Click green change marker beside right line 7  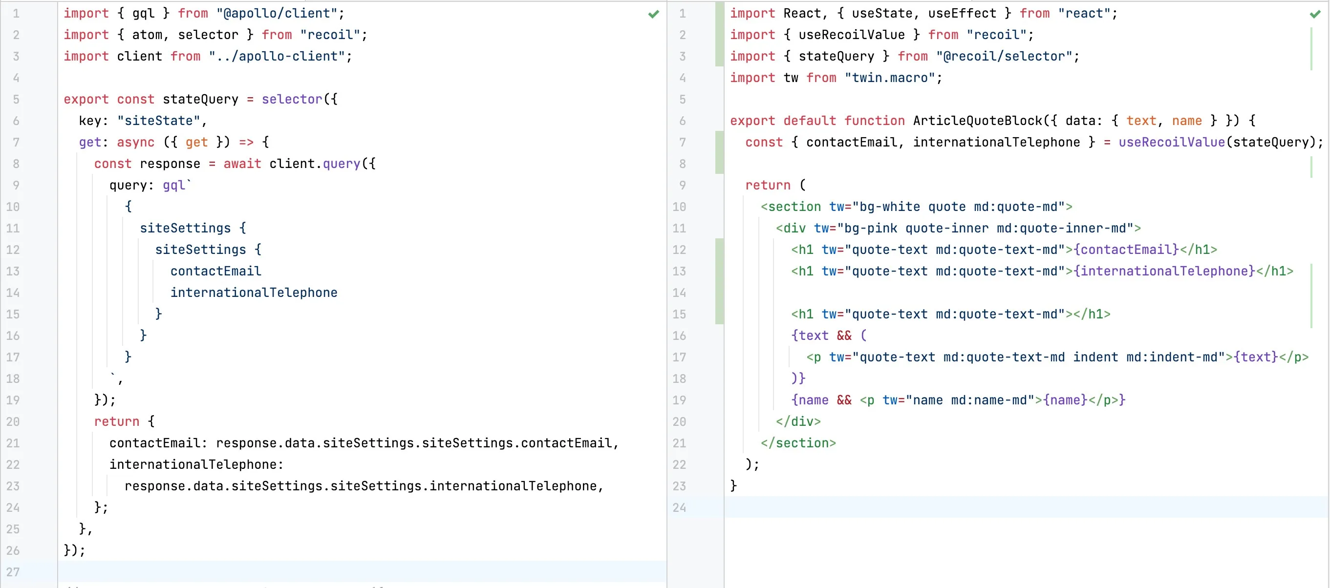pyautogui.click(x=719, y=142)
